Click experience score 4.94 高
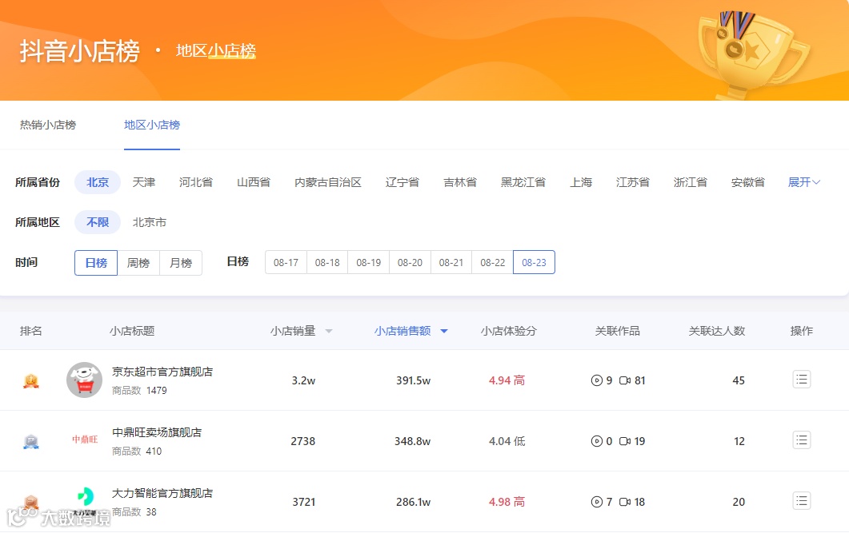 coord(507,380)
